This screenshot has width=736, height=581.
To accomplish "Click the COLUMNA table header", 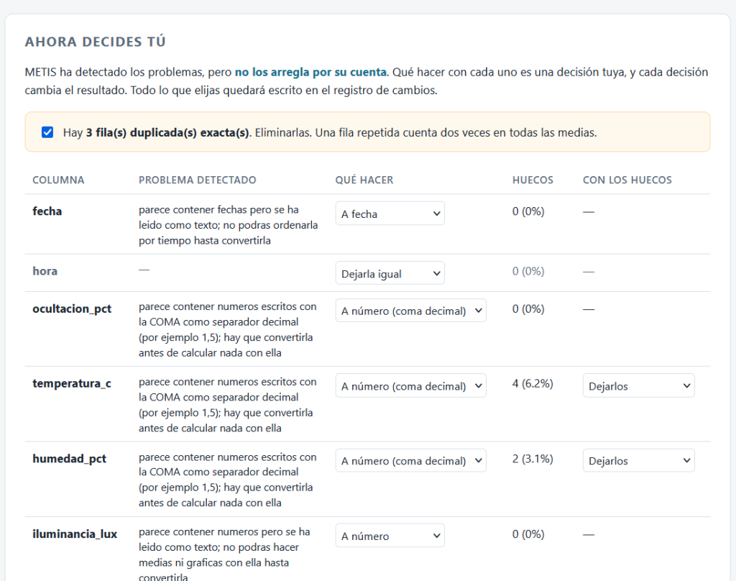I will (x=58, y=180).
